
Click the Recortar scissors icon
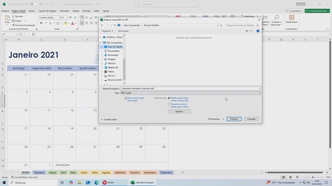tap(13, 16)
